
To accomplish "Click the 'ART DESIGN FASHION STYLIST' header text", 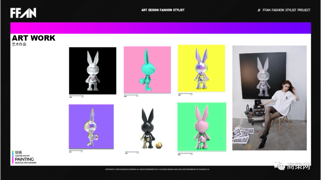I will click(163, 10).
